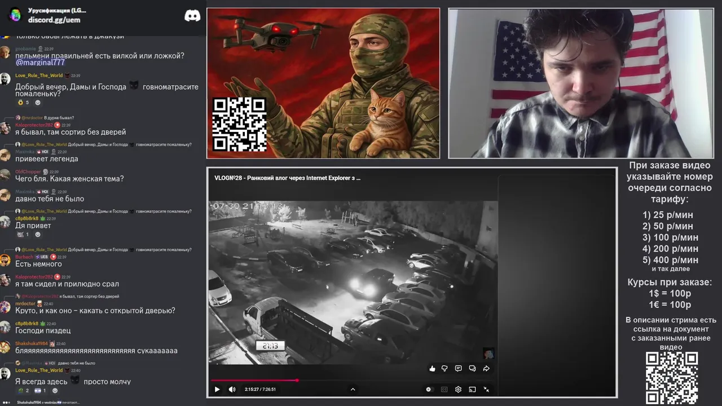Click the message привееет легенда
The height and width of the screenshot is (406, 722).
(x=47, y=159)
